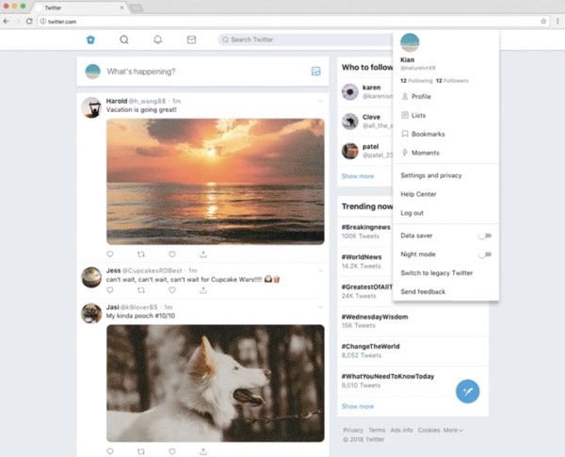The height and width of the screenshot is (457, 565).
Task: Click the floating compose tweet button
Action: 467,391
